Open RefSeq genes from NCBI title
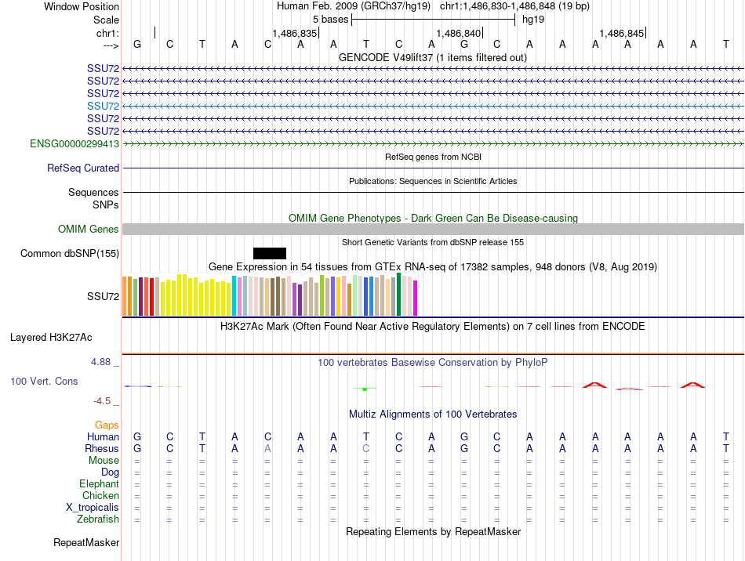The height and width of the screenshot is (561, 745). coord(434,157)
